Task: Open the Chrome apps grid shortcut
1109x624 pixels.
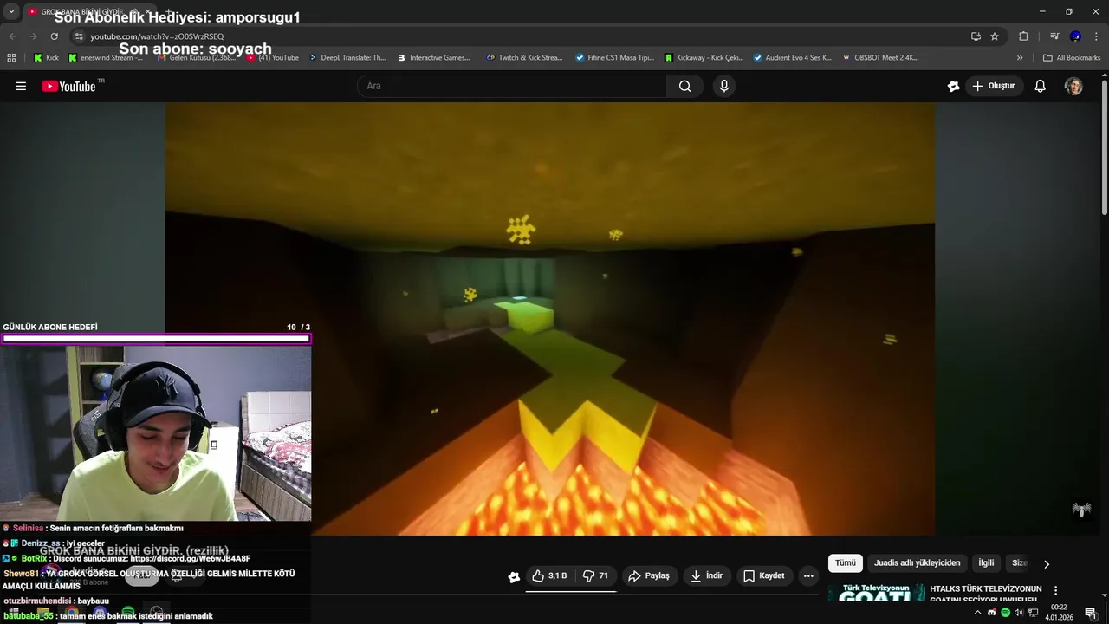Action: point(11,58)
